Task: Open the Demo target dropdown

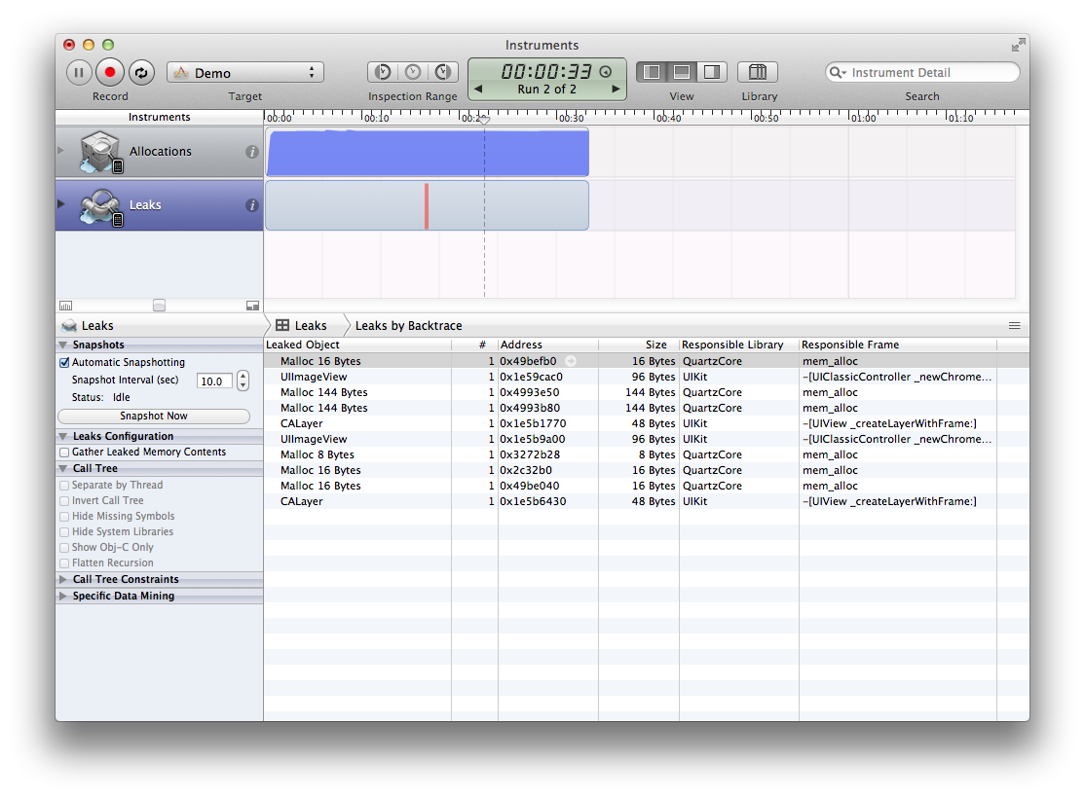Action: (x=245, y=73)
